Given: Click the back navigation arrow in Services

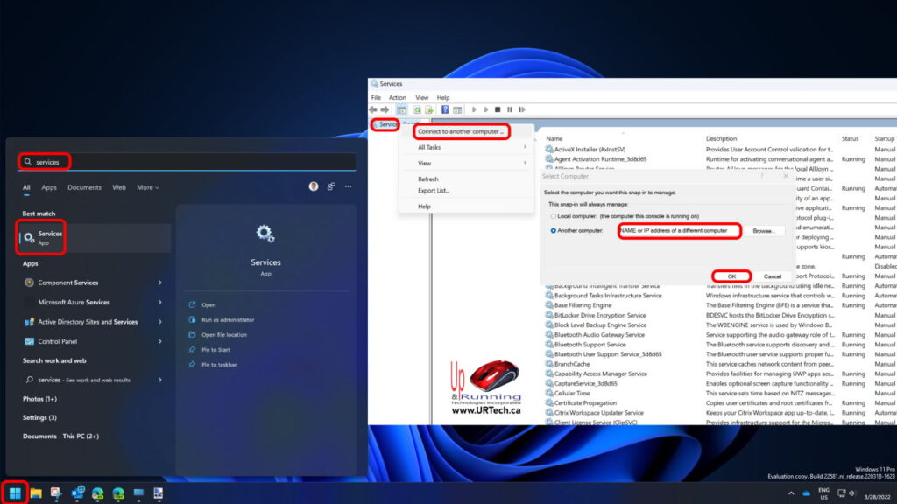Looking at the screenshot, I should (373, 109).
